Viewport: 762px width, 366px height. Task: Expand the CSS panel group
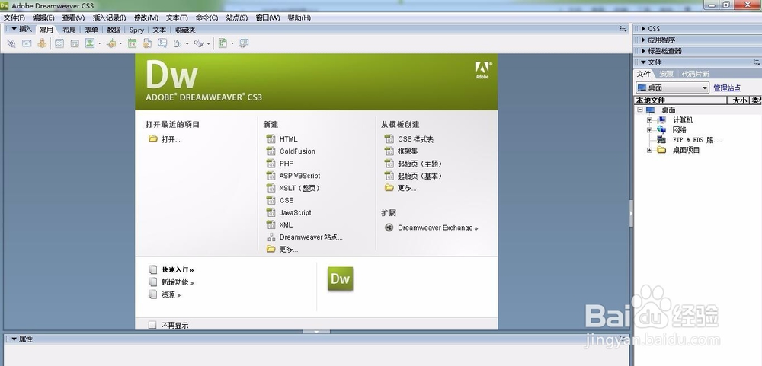tap(643, 29)
